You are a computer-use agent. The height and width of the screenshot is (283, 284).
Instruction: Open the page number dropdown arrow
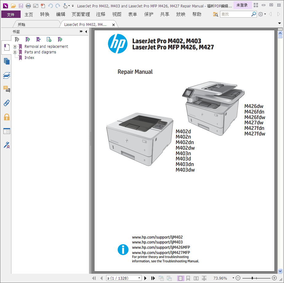point(139,278)
